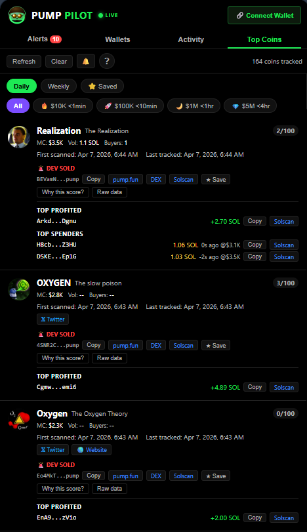Switch to the Alerts tab
Screen dimensions: 307x532
coord(45,39)
